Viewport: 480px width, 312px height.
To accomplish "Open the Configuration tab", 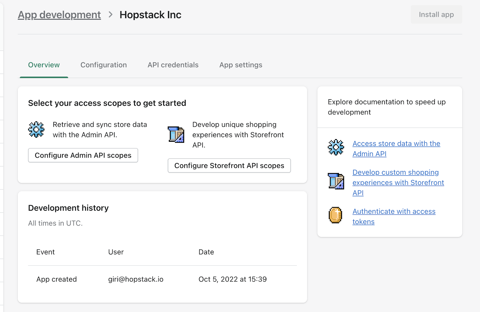I will (x=103, y=65).
